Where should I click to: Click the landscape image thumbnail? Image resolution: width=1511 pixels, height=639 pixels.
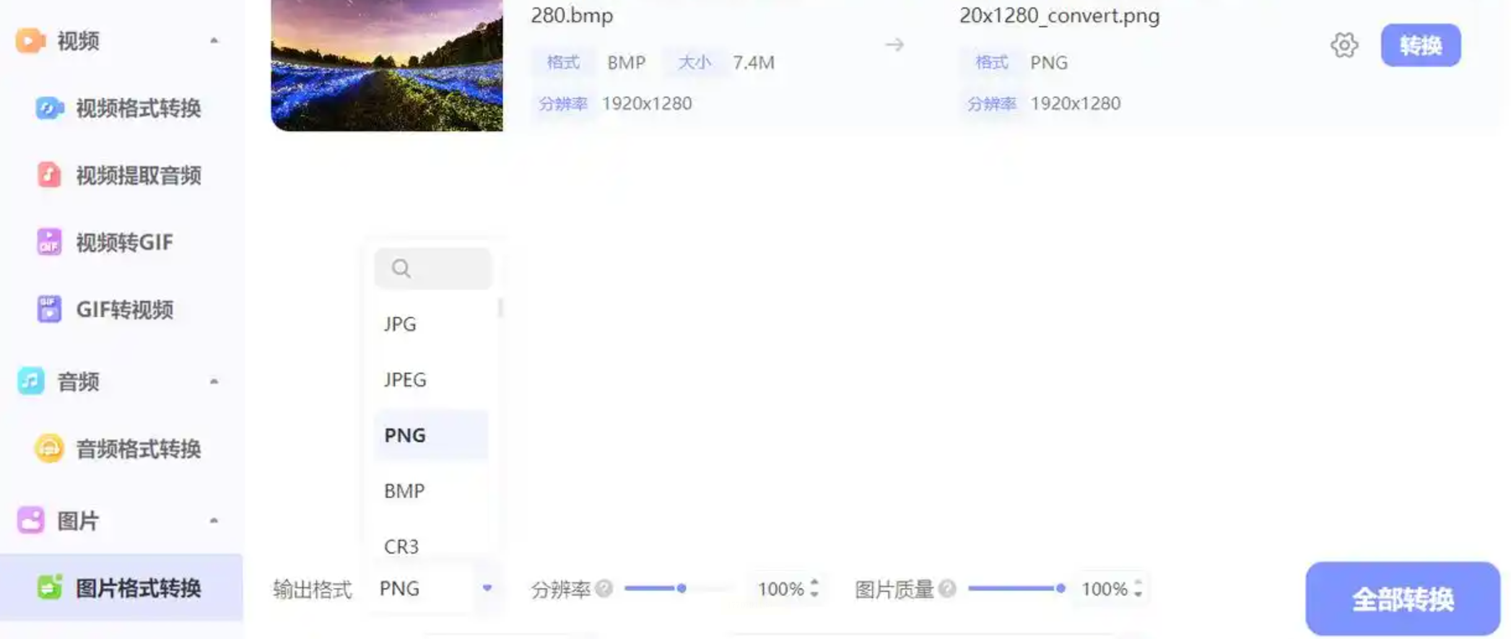(387, 65)
